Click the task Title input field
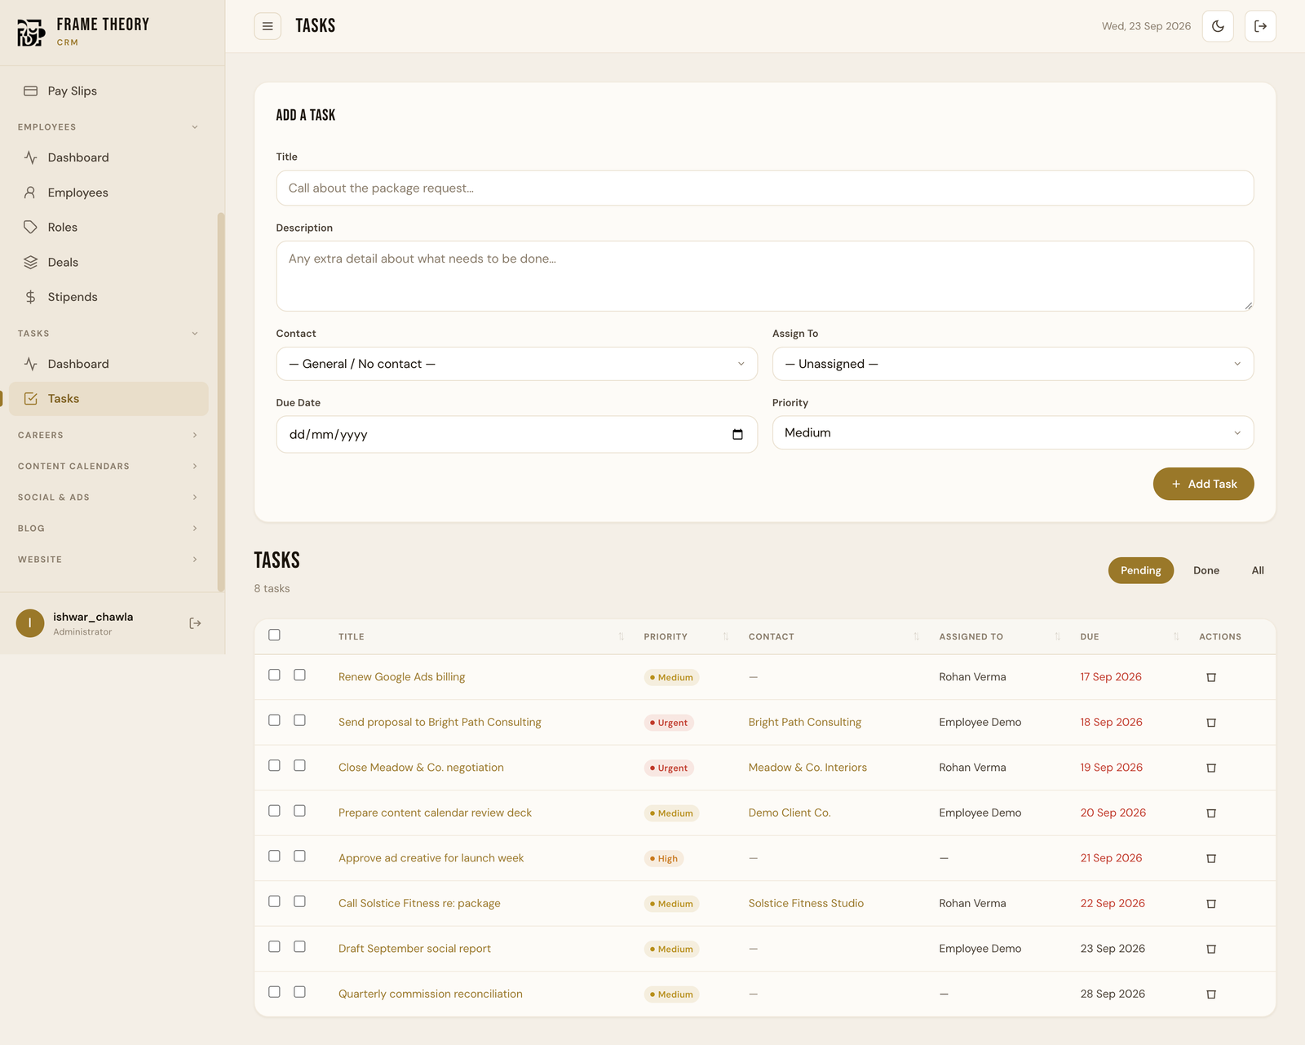 [764, 188]
